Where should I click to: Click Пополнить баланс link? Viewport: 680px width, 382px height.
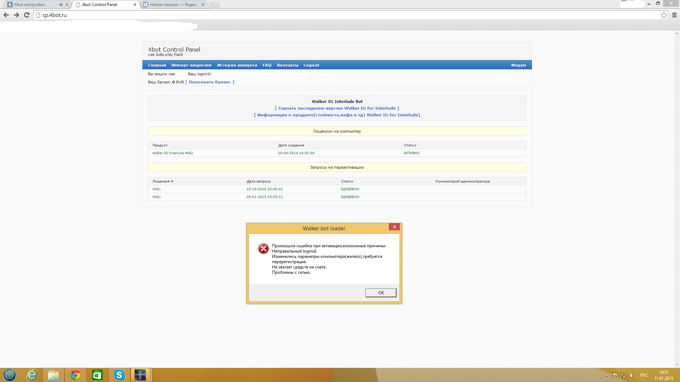(210, 82)
